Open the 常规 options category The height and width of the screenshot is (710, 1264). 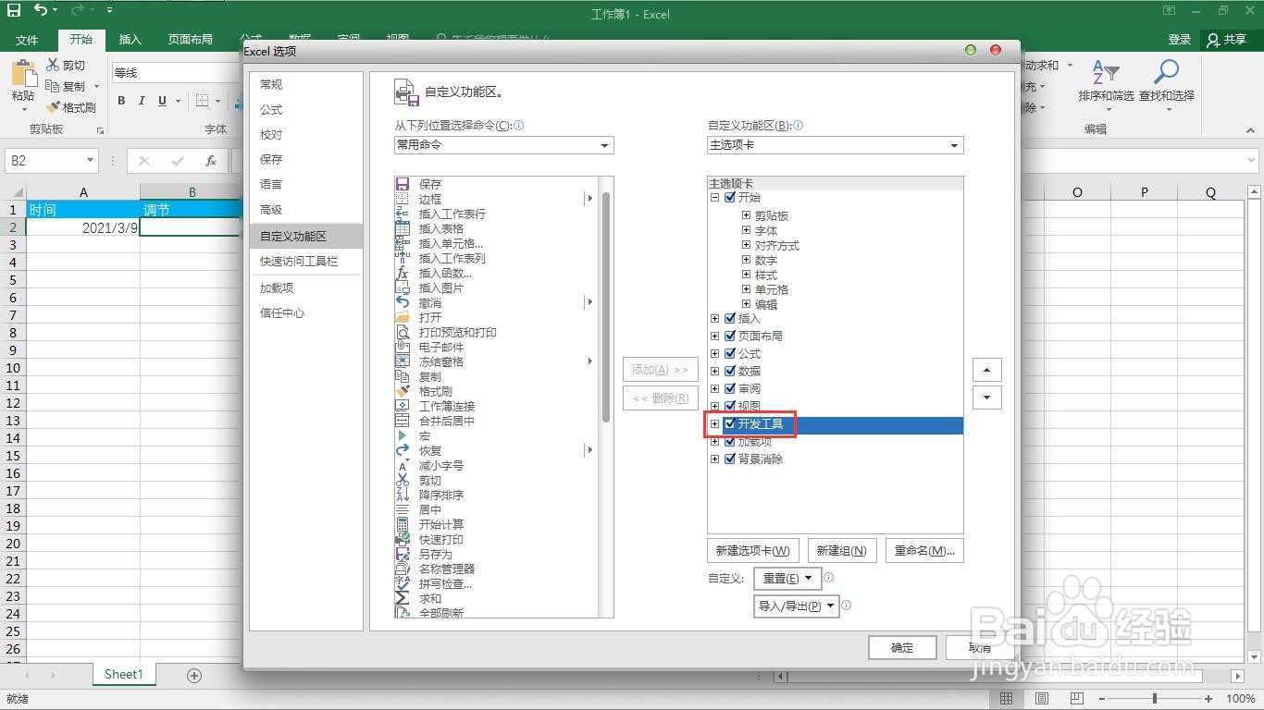coord(305,84)
